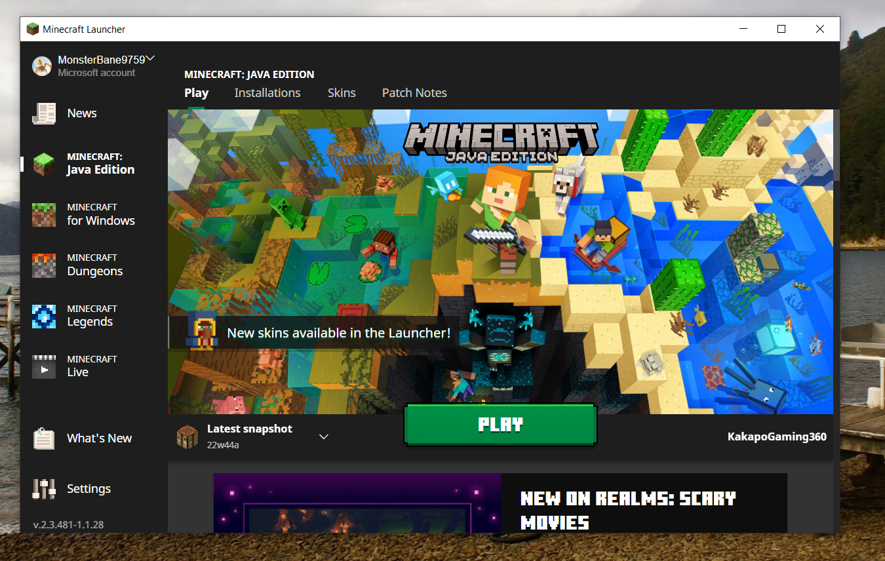Screen dimensions: 885x561
Task: Select the Minecraft for Windows icon
Action: [44, 214]
